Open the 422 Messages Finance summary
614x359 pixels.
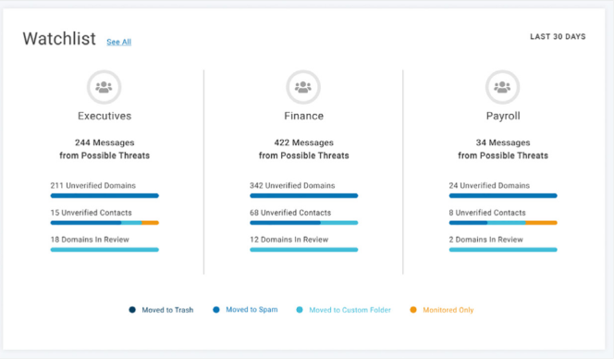click(304, 149)
